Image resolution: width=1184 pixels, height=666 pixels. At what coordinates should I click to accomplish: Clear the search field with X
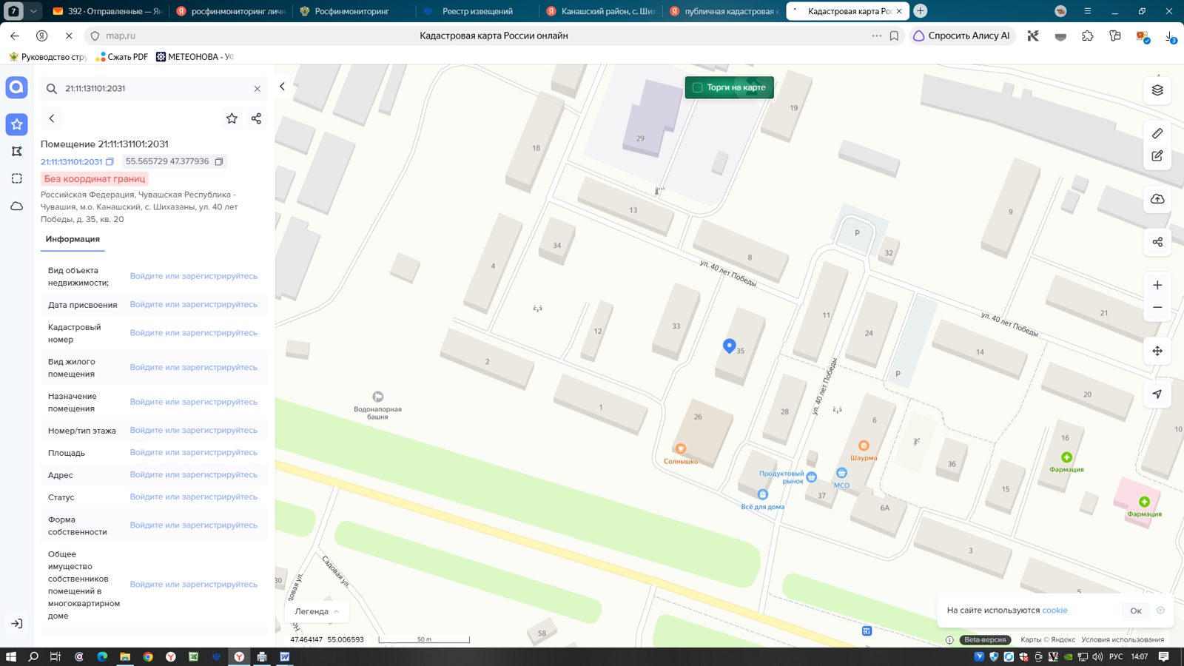[x=258, y=89]
